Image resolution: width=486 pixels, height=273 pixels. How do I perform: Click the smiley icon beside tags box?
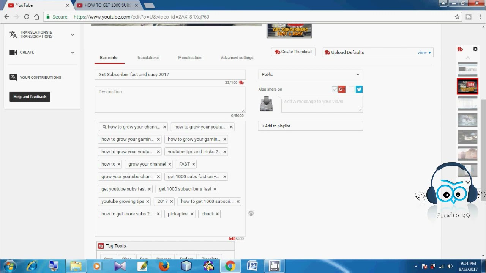pyautogui.click(x=251, y=213)
